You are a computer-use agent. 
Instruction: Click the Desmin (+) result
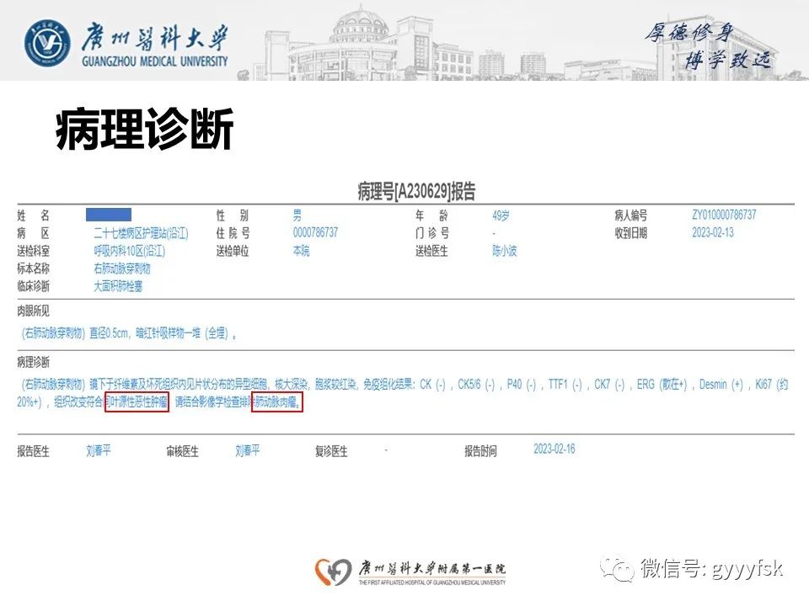(721, 385)
